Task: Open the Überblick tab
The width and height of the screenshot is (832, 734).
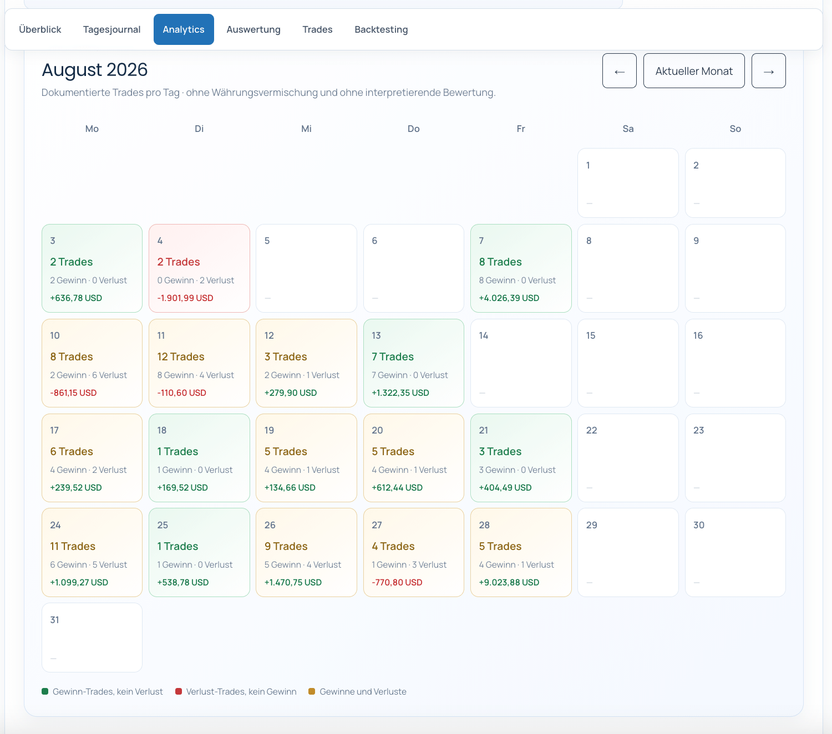Action: pos(40,29)
